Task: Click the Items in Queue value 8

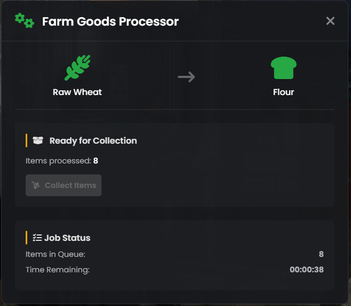Action: (321, 254)
